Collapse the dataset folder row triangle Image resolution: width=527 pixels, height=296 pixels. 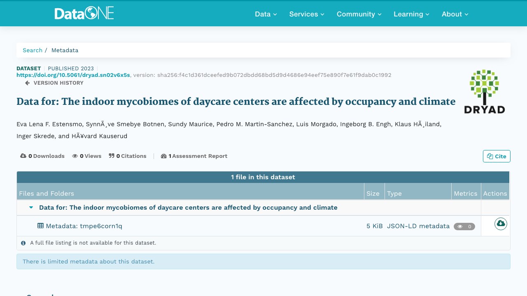31,208
